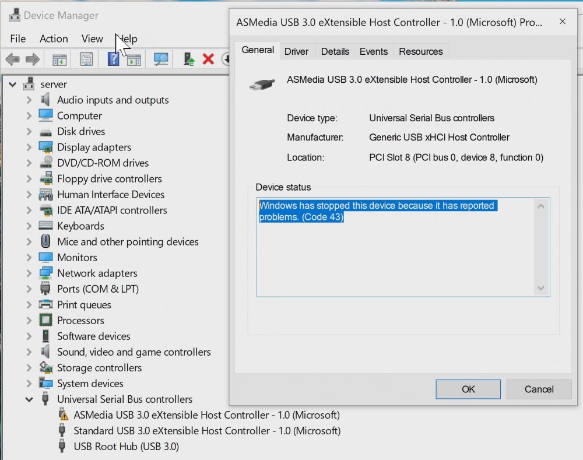Expand the IDE ATA/ATAPI controllers node
The width and height of the screenshot is (583, 460).
click(29, 210)
